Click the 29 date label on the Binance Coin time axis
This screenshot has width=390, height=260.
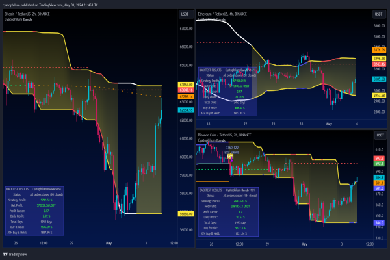click(267, 244)
